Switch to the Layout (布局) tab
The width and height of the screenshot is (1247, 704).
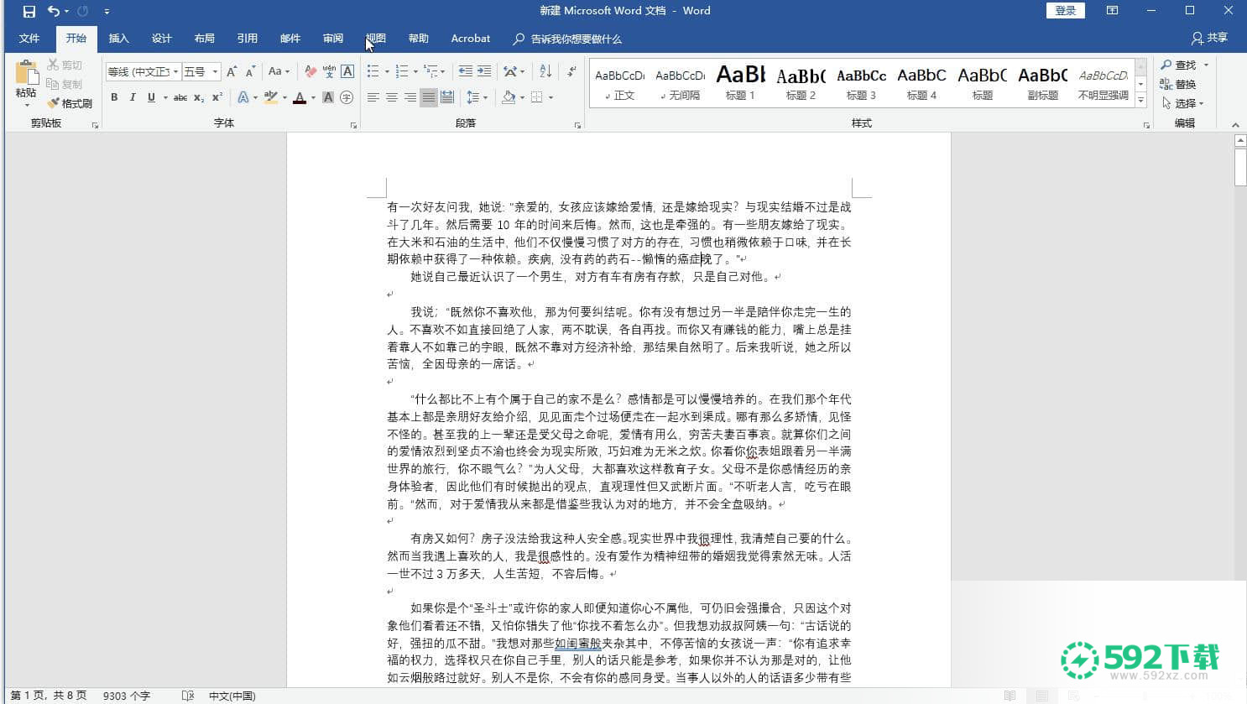205,39
